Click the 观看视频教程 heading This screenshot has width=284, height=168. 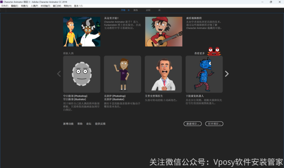[194, 18]
